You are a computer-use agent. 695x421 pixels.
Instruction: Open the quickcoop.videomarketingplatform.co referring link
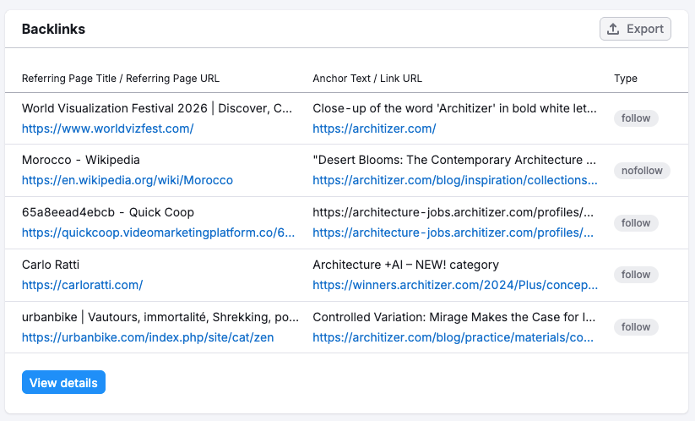[159, 232]
